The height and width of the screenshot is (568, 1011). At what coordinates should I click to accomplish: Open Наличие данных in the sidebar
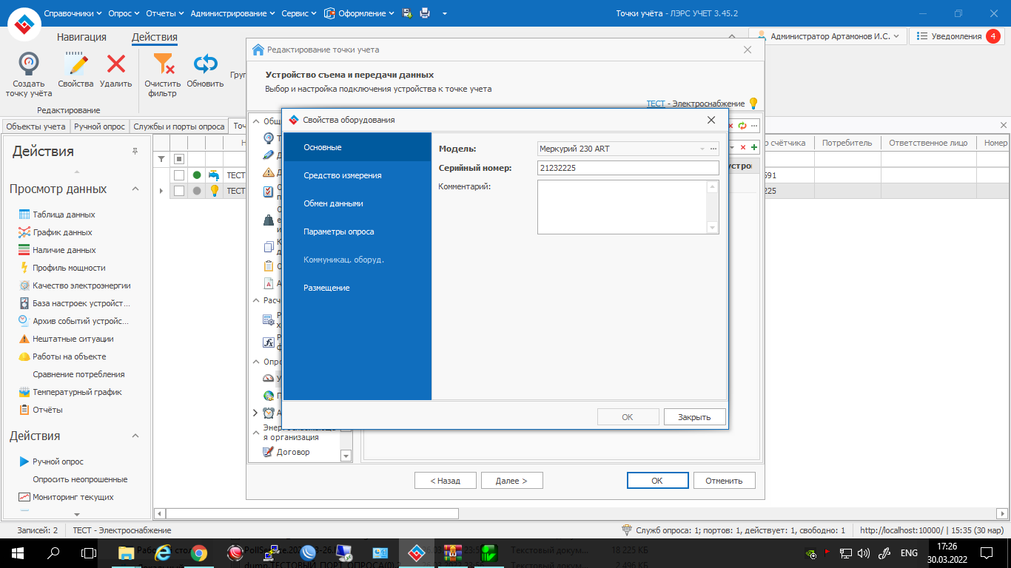click(x=64, y=250)
